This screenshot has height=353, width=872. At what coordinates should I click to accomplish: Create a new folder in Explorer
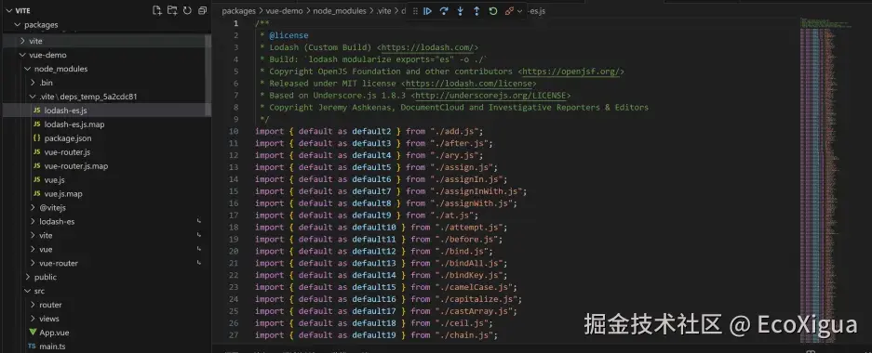point(172,10)
